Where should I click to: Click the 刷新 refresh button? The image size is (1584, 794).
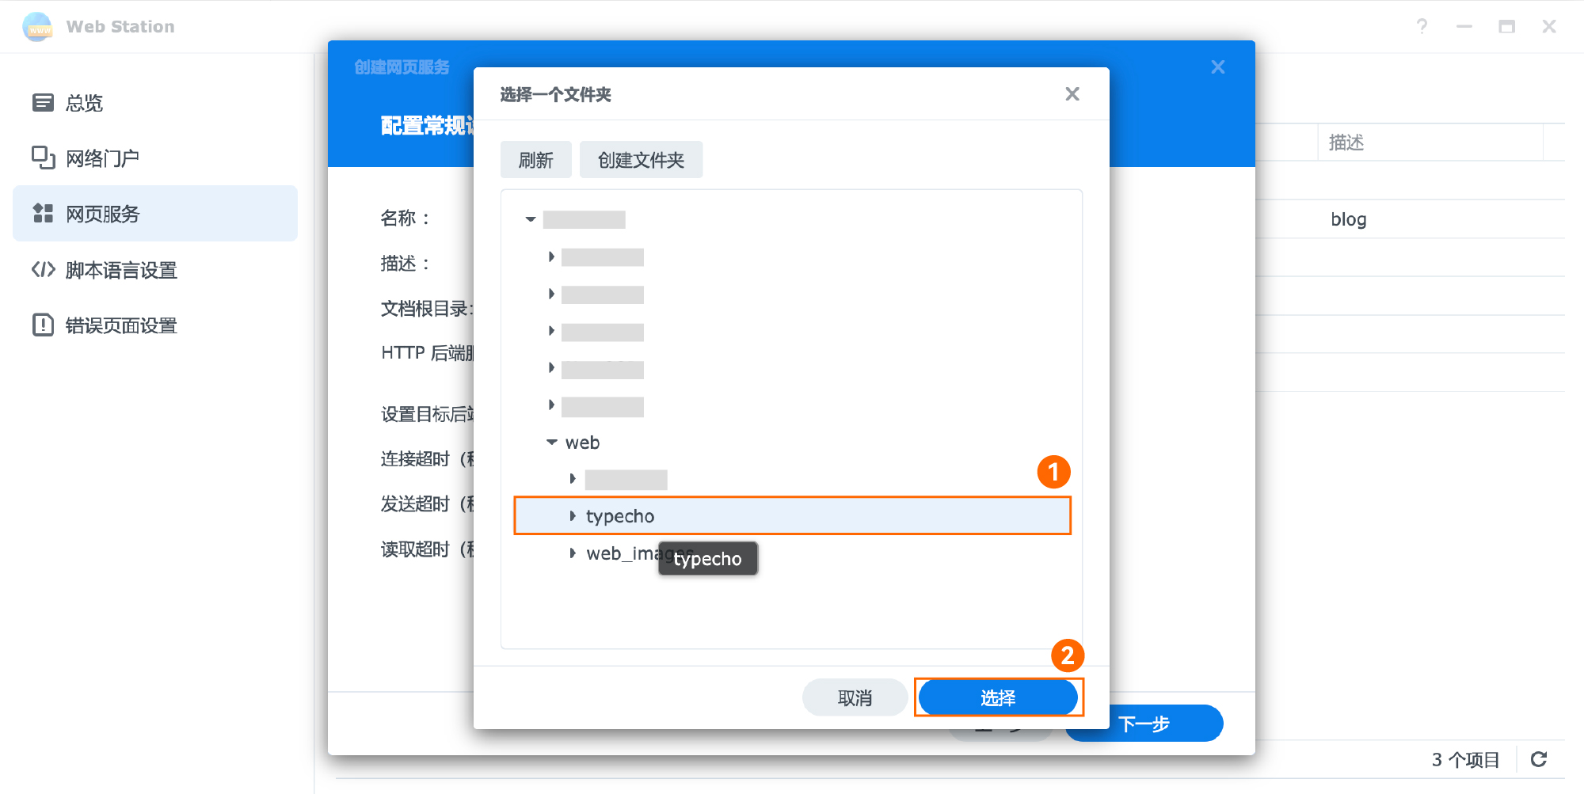pos(535,160)
